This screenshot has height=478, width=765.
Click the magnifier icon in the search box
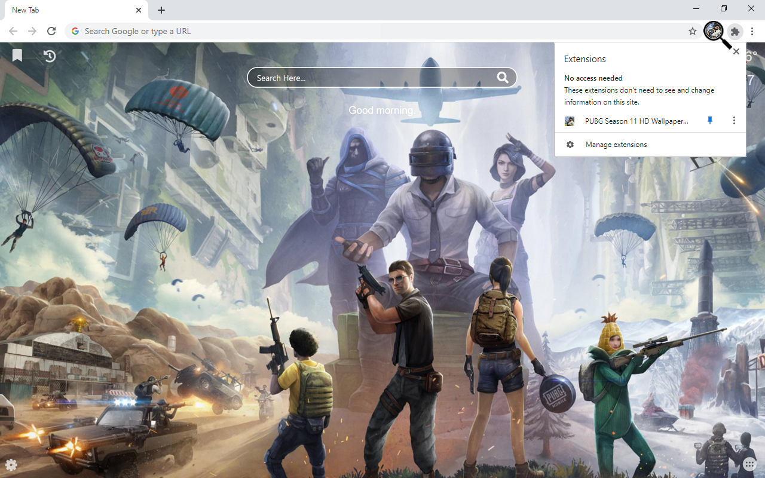point(503,78)
